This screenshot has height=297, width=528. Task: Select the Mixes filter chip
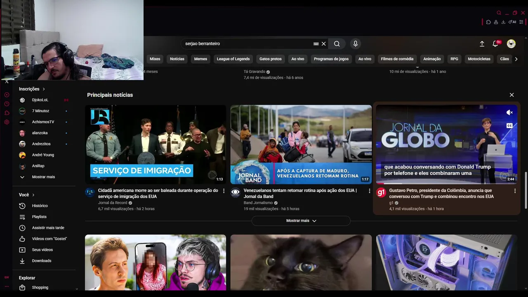[x=155, y=59]
